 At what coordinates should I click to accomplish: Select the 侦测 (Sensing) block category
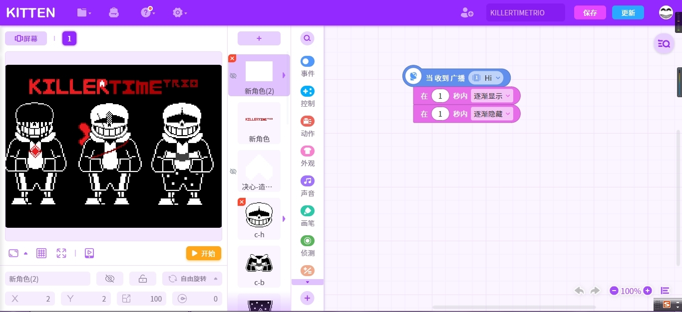pos(308,246)
